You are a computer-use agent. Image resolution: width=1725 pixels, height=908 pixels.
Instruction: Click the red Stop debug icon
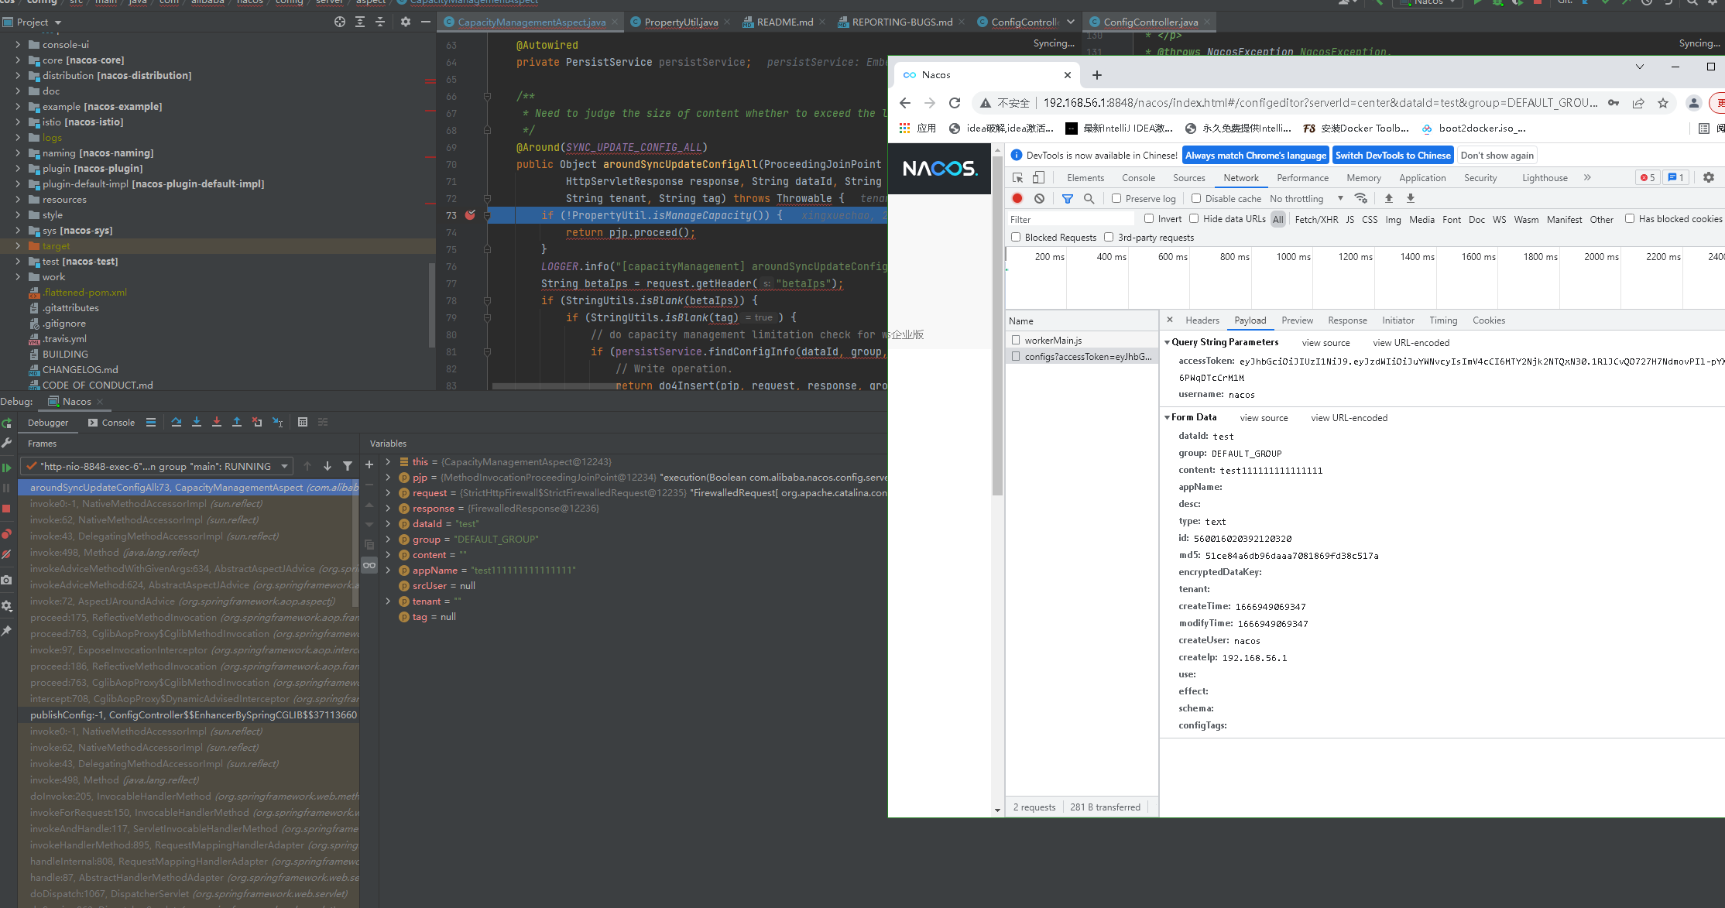[x=7, y=509]
